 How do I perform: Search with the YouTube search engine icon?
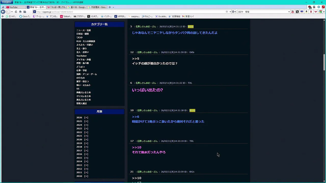click(x=293, y=12)
